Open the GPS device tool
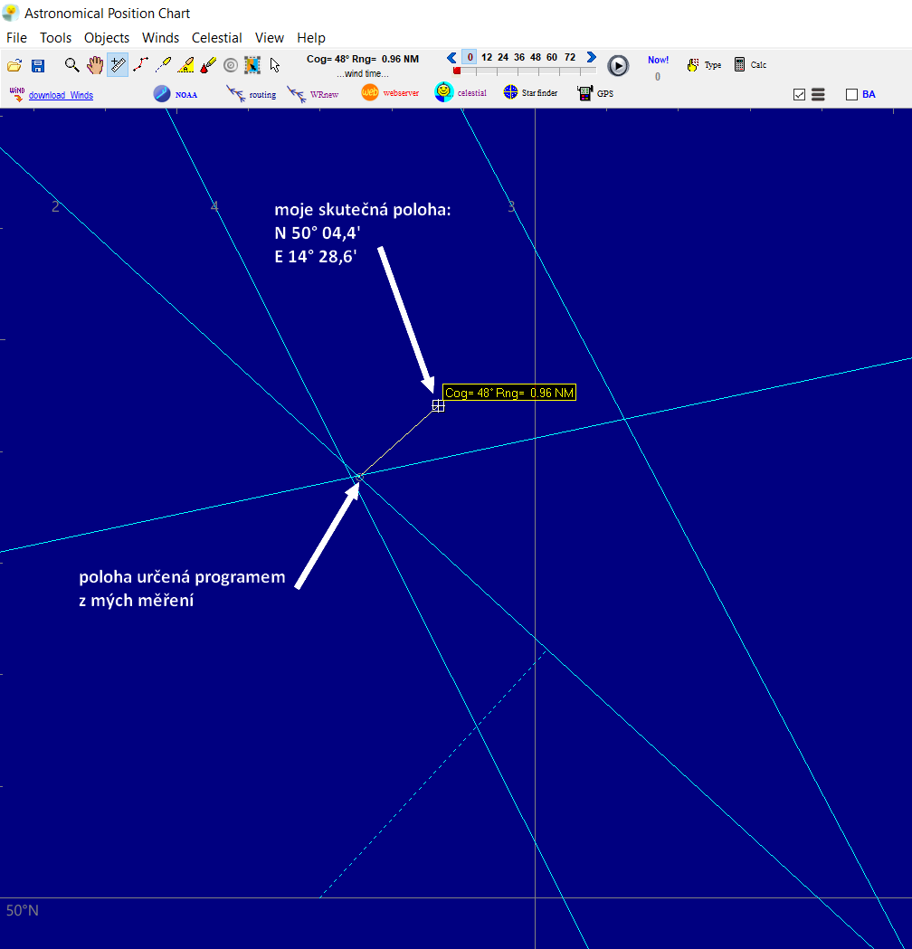912x949 pixels. (594, 93)
